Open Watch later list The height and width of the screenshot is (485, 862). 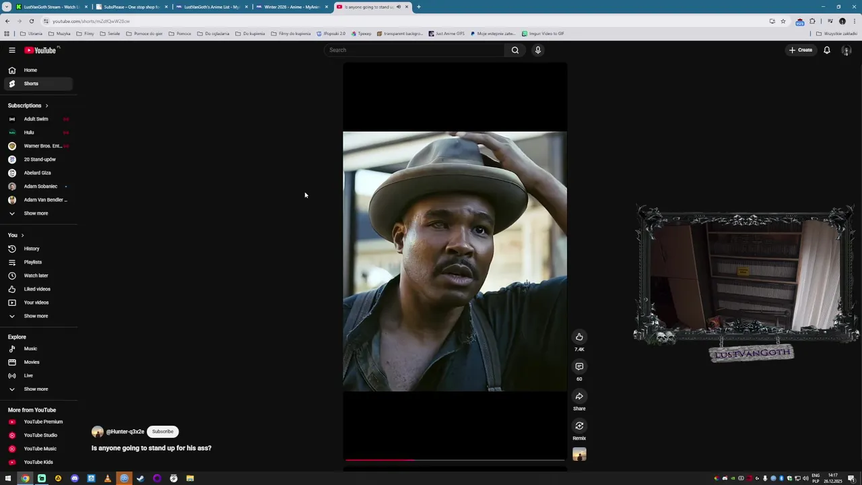tap(38, 276)
